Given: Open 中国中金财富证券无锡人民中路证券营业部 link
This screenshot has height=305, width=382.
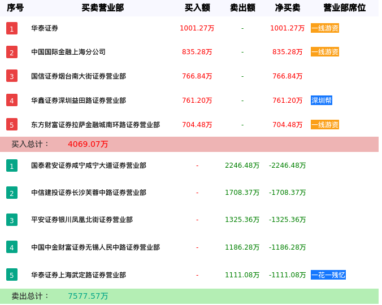Looking at the screenshot, I should (95, 247).
